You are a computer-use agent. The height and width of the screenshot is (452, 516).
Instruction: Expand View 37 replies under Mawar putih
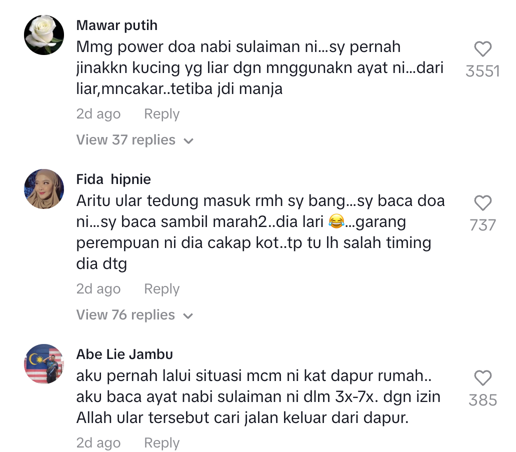[x=126, y=140]
